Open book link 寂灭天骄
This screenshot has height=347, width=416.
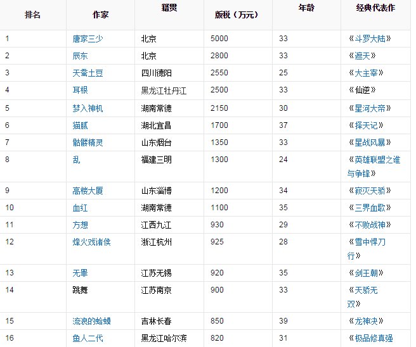(x=370, y=191)
